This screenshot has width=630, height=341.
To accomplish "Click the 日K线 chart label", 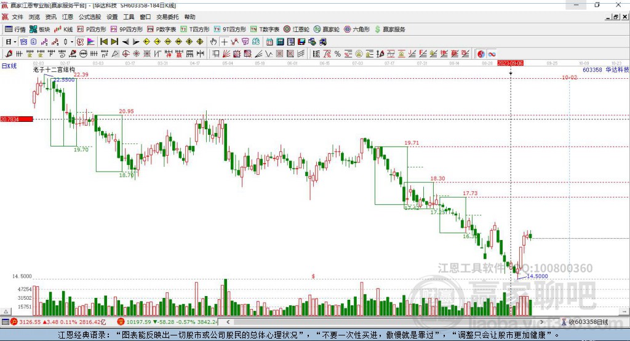I will coord(9,66).
